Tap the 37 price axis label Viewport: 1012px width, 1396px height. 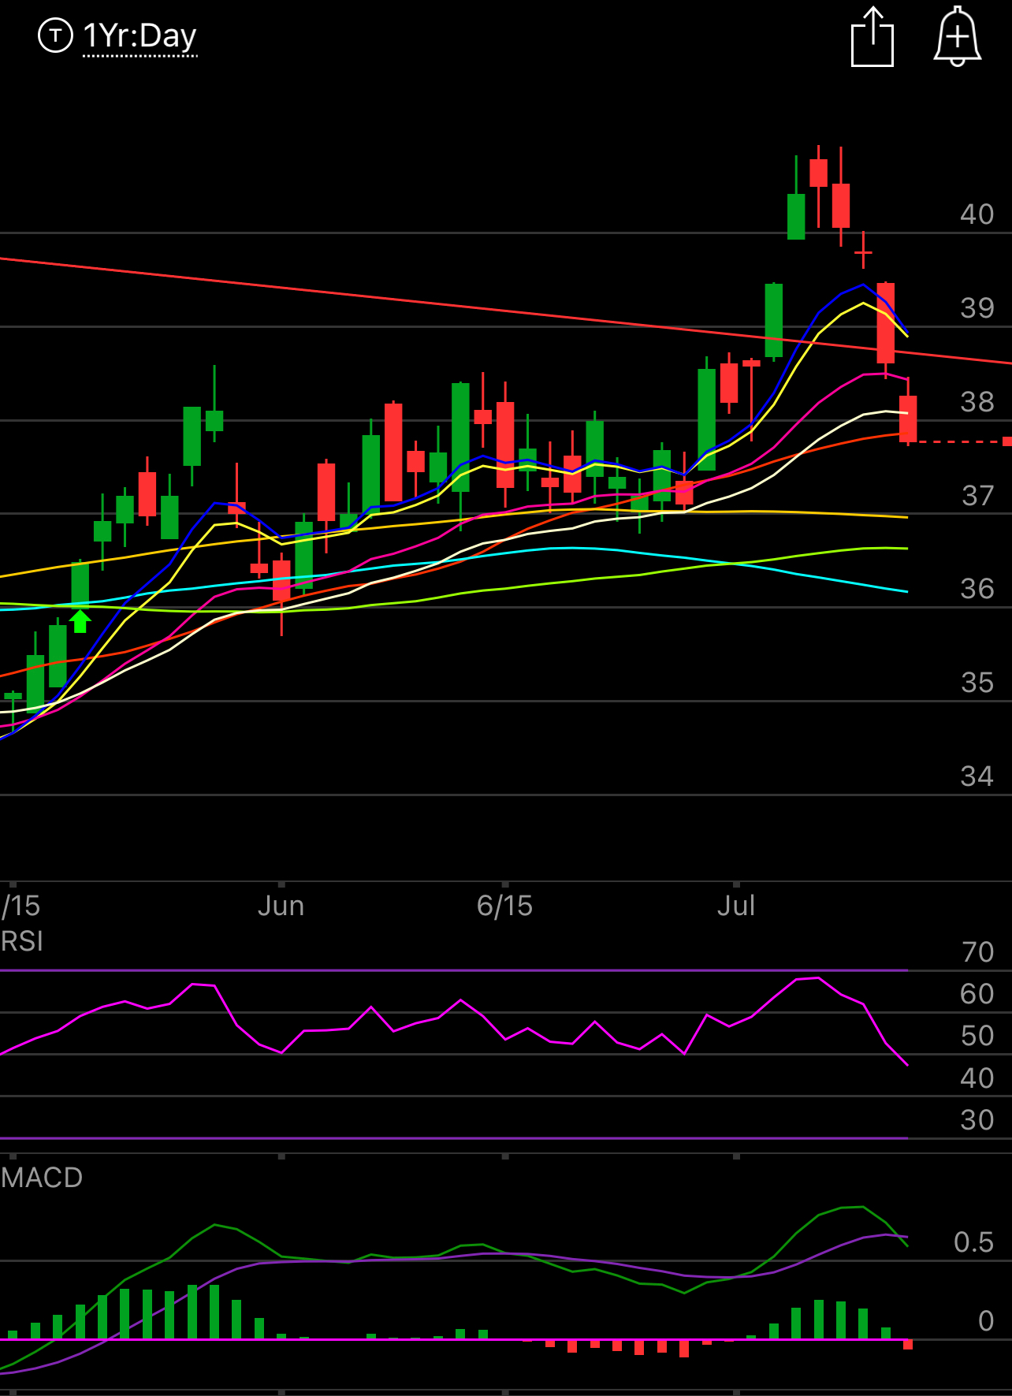977,496
